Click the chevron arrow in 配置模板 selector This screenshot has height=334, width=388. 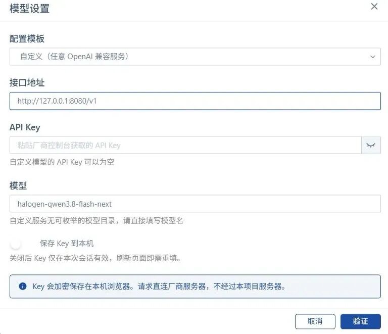372,57
